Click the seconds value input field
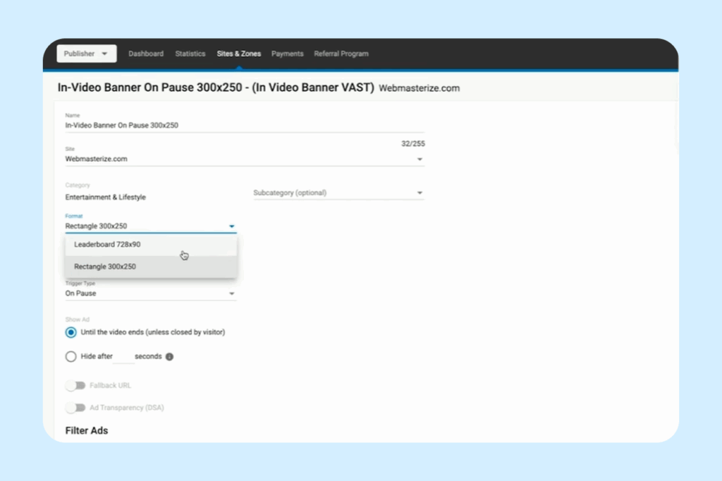Screen dimensions: 722x481 click(124, 356)
